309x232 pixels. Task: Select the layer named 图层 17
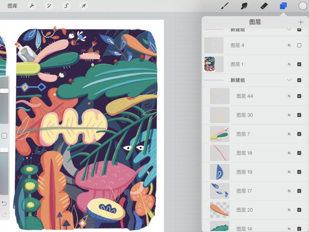244,191
